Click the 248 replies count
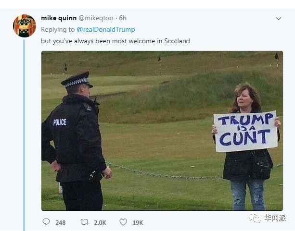 61,222
